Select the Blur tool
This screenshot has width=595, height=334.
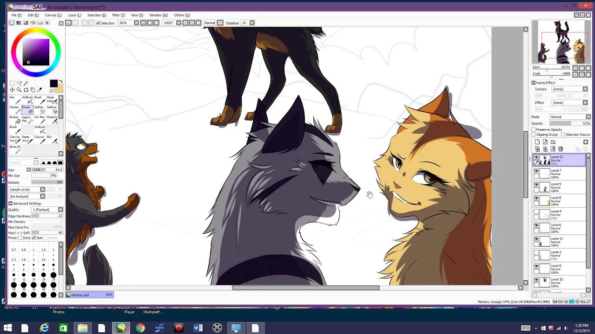tap(52, 139)
